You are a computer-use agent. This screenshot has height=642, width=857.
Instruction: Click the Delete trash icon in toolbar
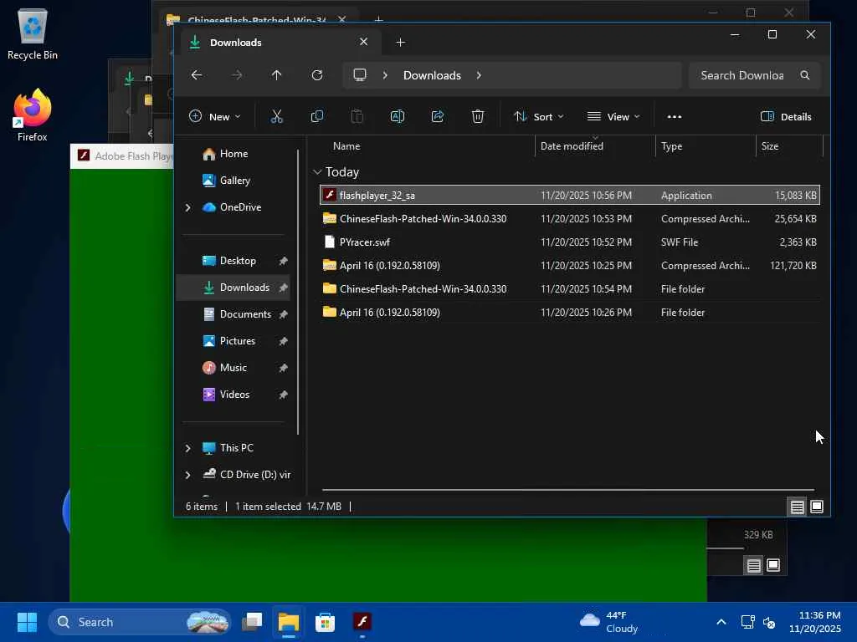click(x=478, y=117)
